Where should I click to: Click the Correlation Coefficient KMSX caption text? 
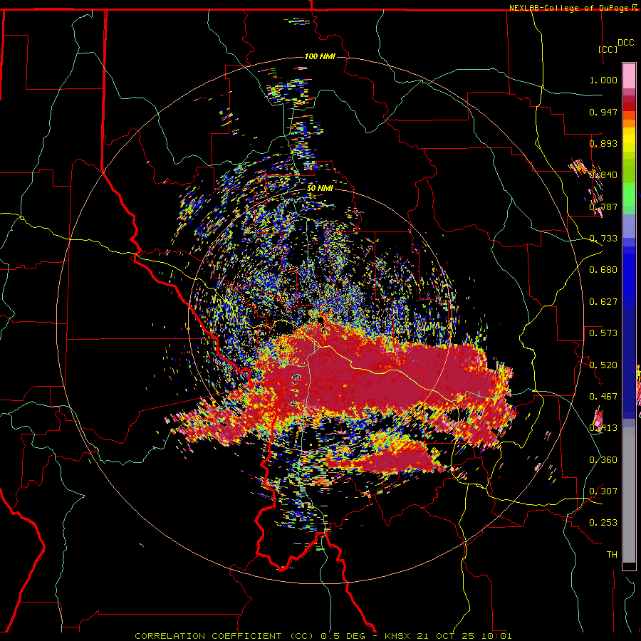coord(323,636)
